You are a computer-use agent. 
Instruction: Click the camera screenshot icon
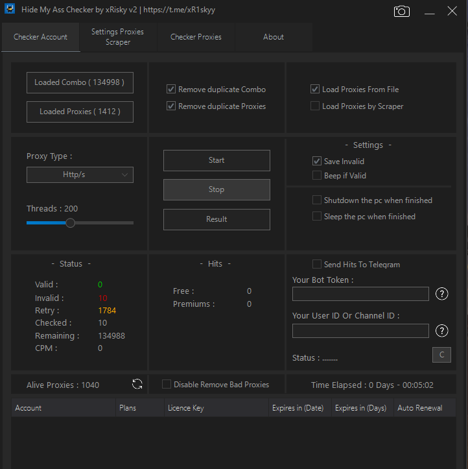pos(402,12)
